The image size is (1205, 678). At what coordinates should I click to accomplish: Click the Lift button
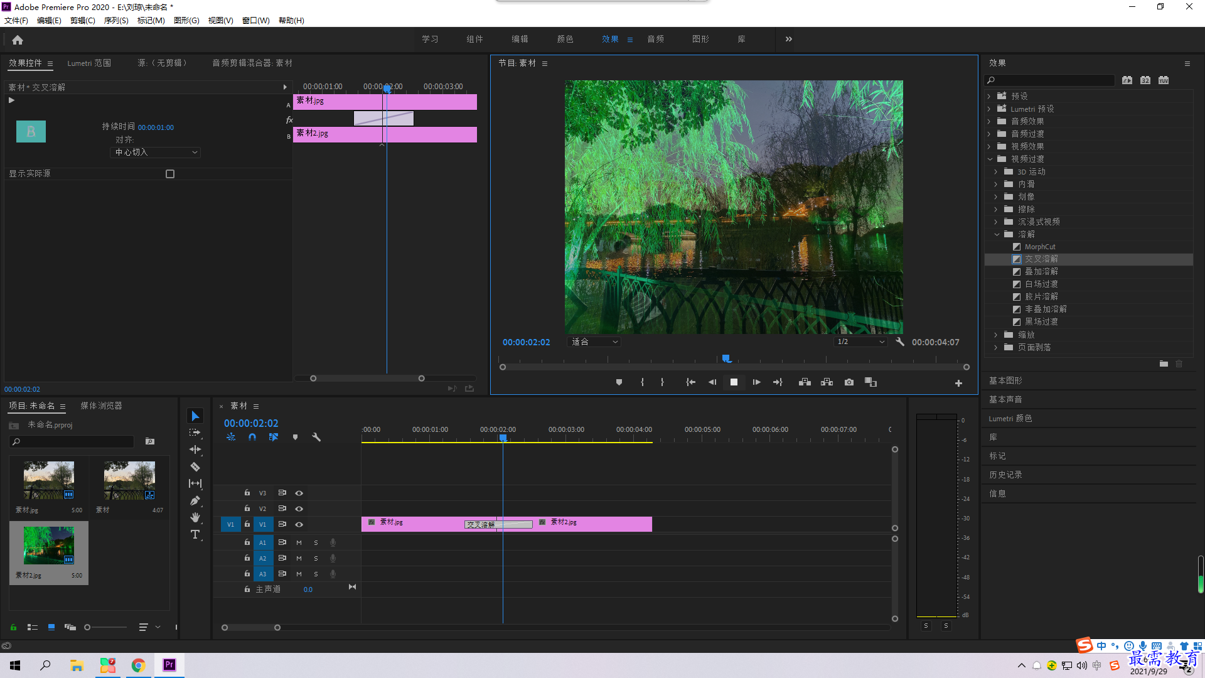(805, 382)
